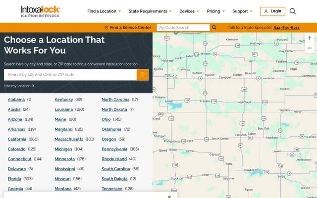Click Franklin label on the map

[x=205, y=101]
